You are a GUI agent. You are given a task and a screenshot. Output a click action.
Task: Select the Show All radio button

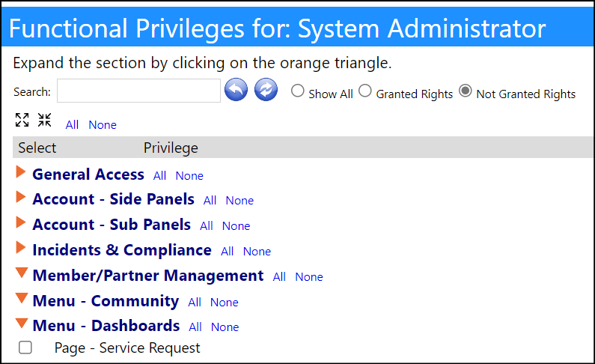[x=298, y=91]
